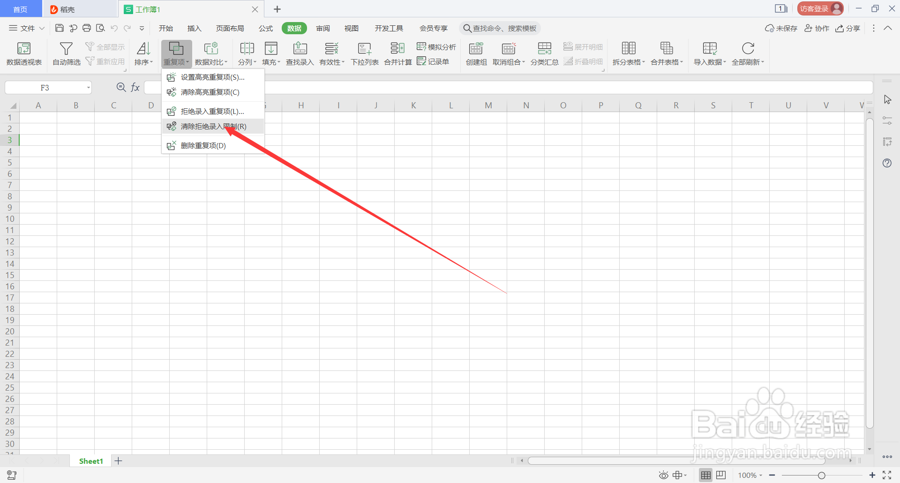This screenshot has height=483, width=900.
Task: Expand the 文件 menu arrow
Action: click(42, 28)
